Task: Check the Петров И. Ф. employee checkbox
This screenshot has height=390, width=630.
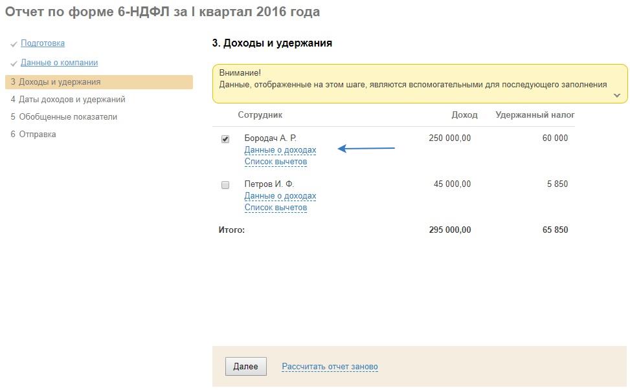Action: [x=225, y=185]
